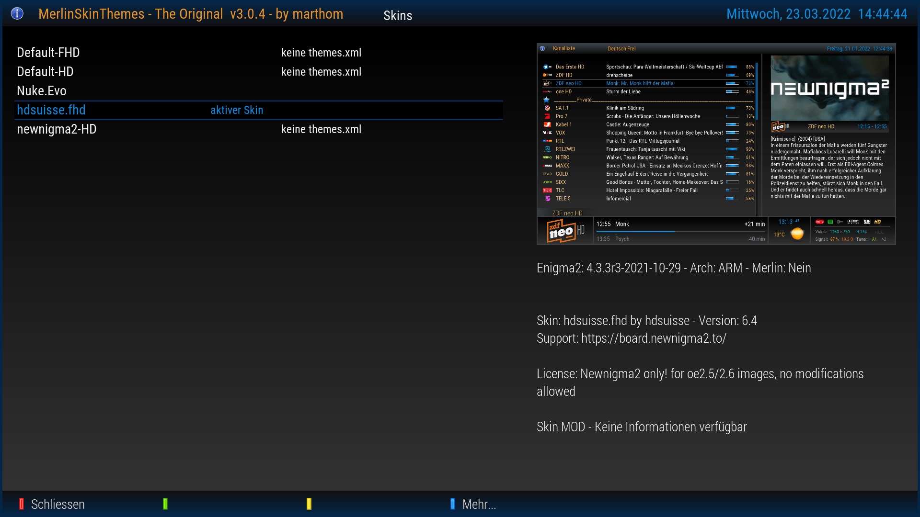Click the blue info icon in title bar
Image resolution: width=920 pixels, height=517 pixels.
click(x=17, y=13)
